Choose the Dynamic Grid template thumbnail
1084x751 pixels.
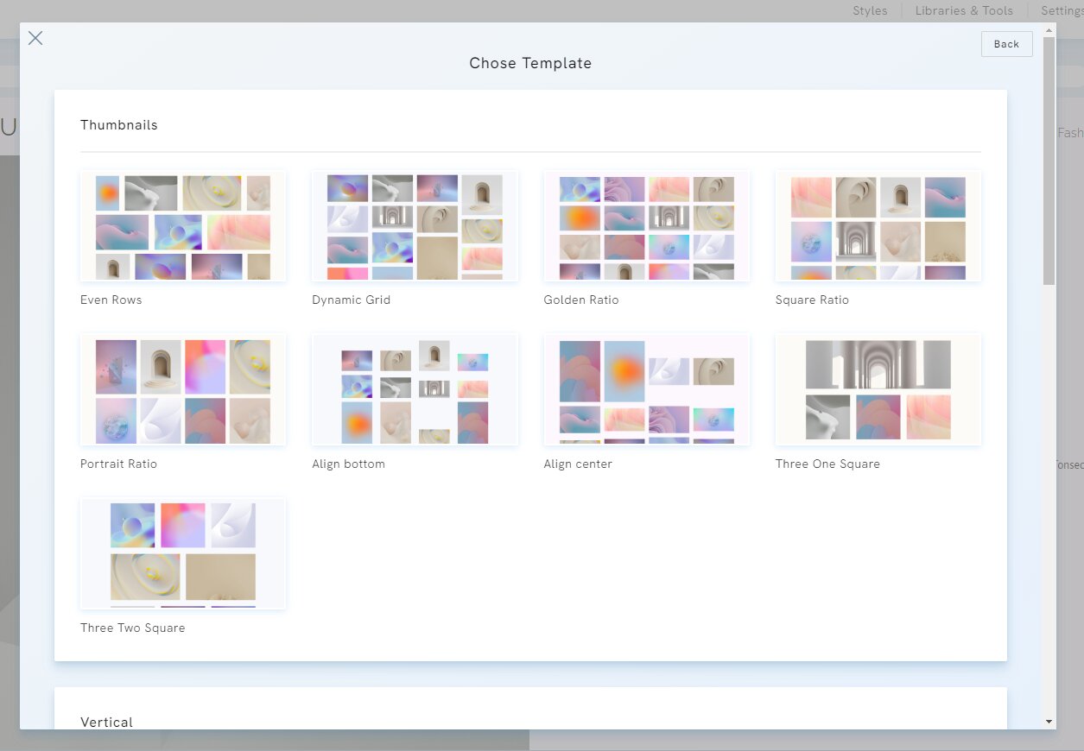(x=415, y=226)
